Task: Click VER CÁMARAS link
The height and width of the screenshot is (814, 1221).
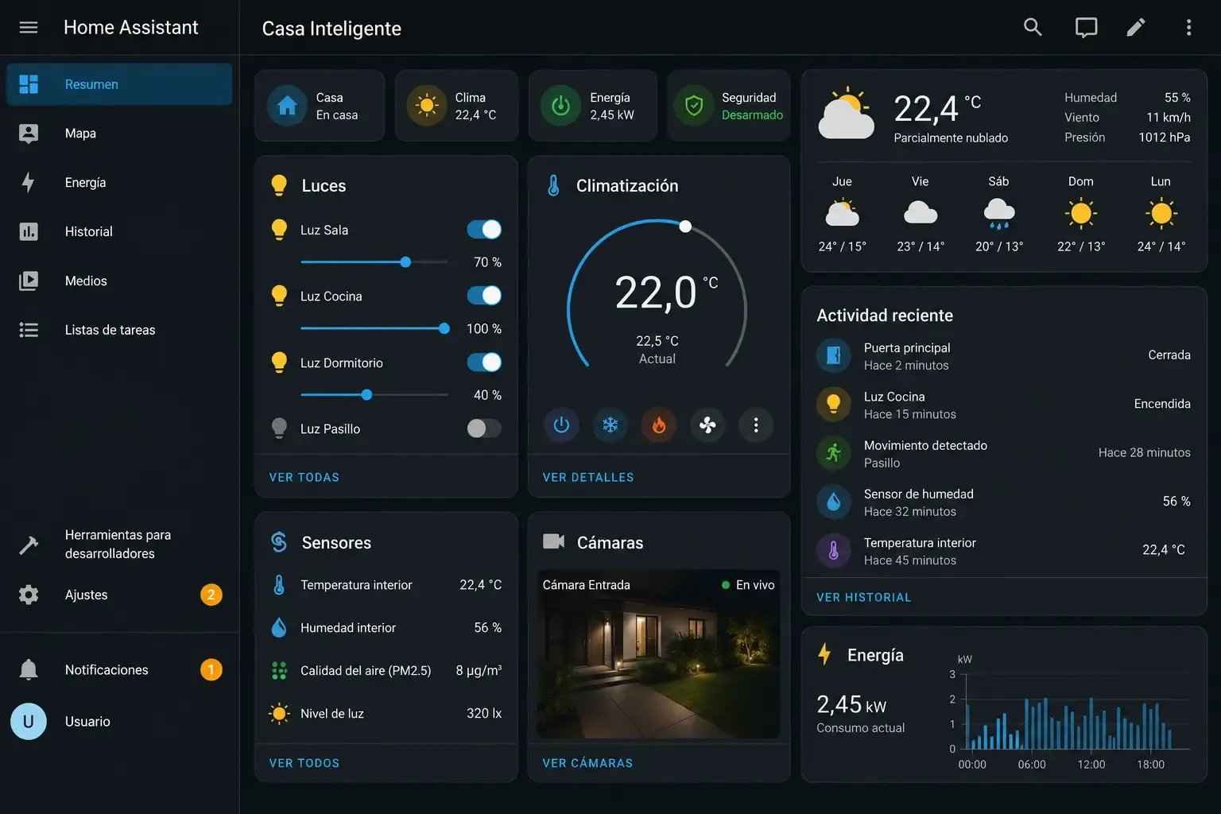Action: pos(587,763)
